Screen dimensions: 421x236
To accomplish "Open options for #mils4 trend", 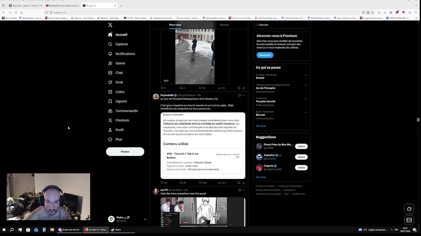I will pyautogui.click(x=306, y=75).
